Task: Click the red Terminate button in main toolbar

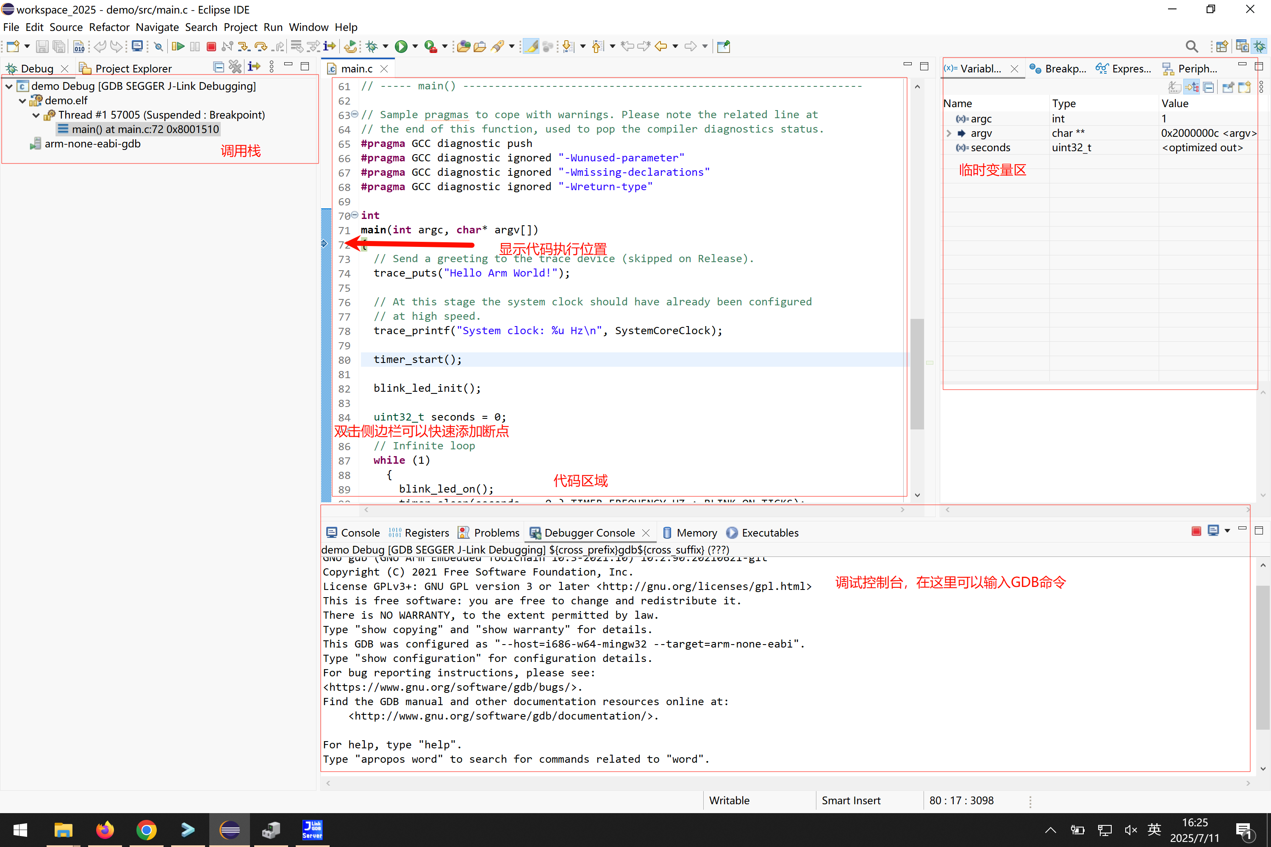Action: point(211,47)
